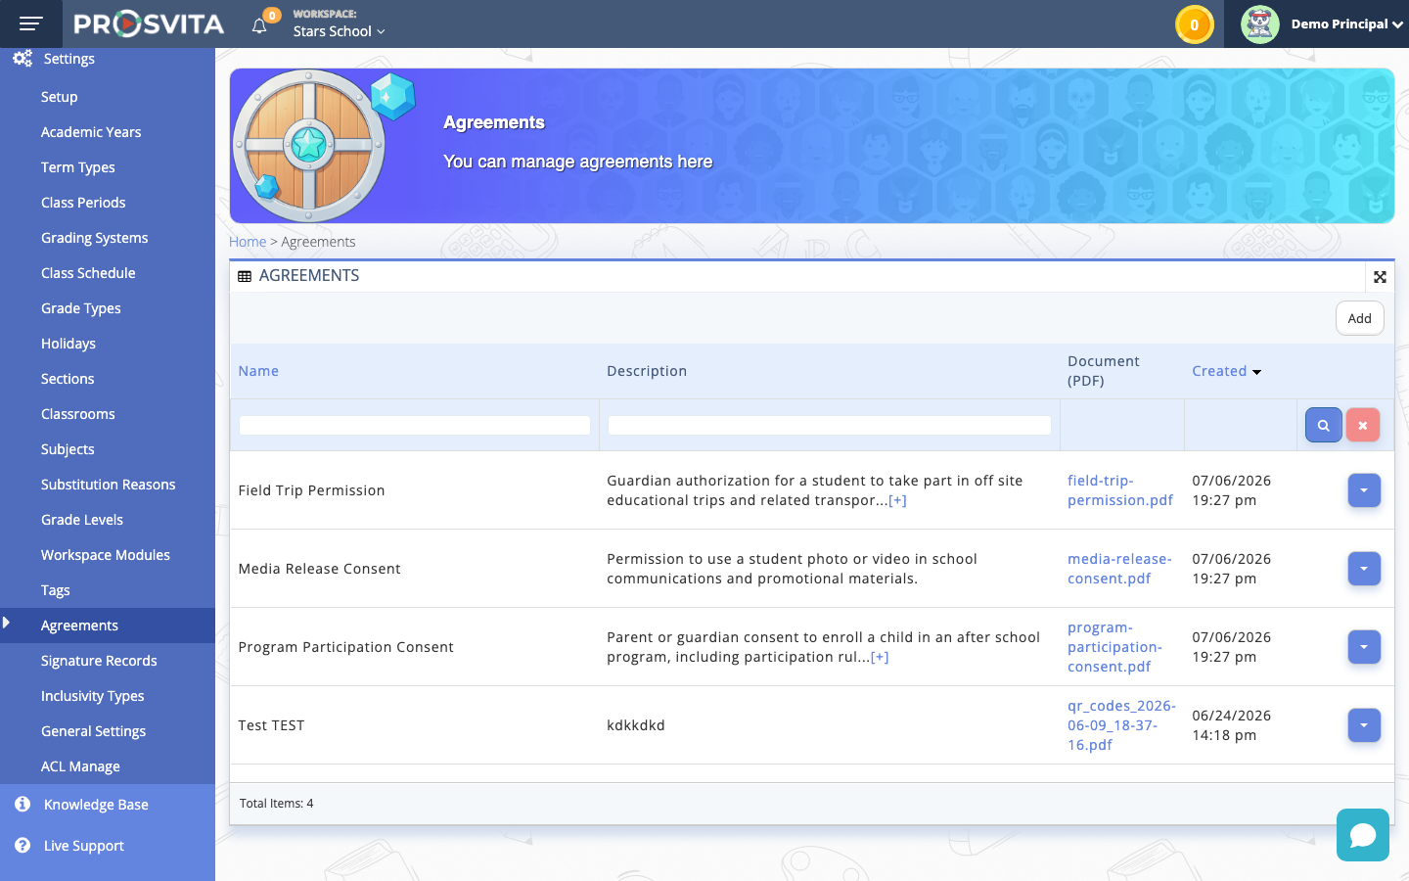Screen dimensions: 1409x881
Task: Click the blue search filter button
Action: (x=1323, y=425)
